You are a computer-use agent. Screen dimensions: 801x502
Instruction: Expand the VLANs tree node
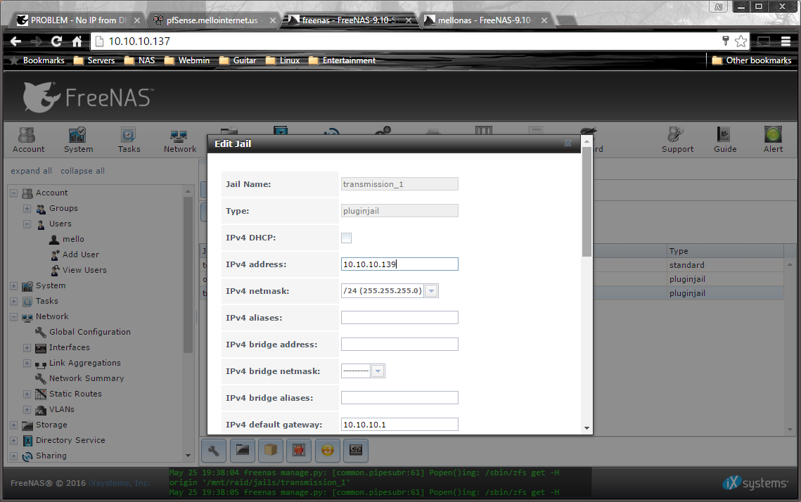pyautogui.click(x=27, y=410)
